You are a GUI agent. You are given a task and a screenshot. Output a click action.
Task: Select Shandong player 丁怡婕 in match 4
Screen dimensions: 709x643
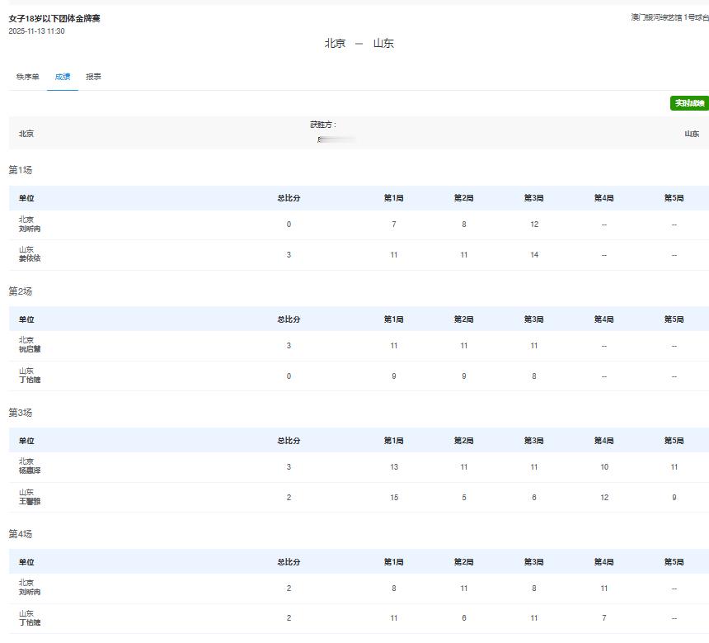click(x=30, y=622)
